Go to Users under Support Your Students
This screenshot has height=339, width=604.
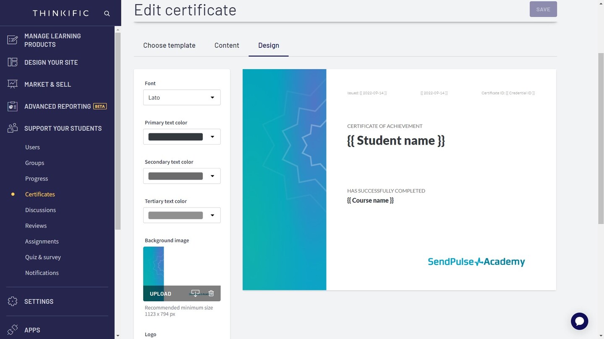point(32,147)
